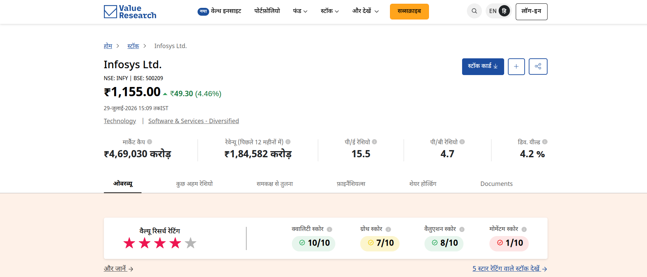
Task: Click the 4.7 P/B ratio value
Action: click(447, 154)
